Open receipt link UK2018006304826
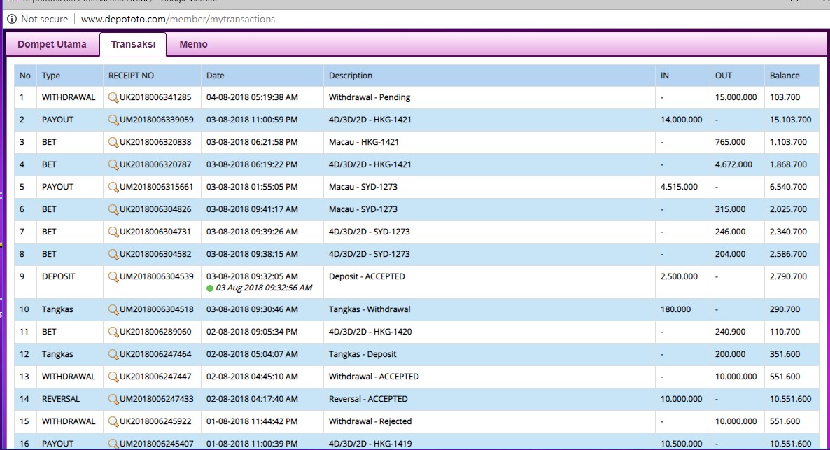The height and width of the screenshot is (450, 830). [x=155, y=209]
